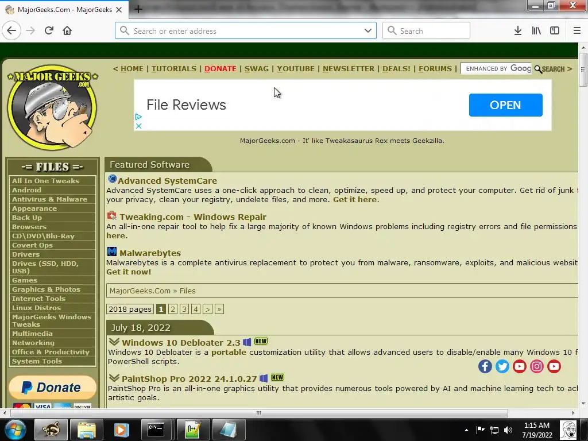The height and width of the screenshot is (441, 588).
Task: Reload the current page
Action: click(49, 31)
